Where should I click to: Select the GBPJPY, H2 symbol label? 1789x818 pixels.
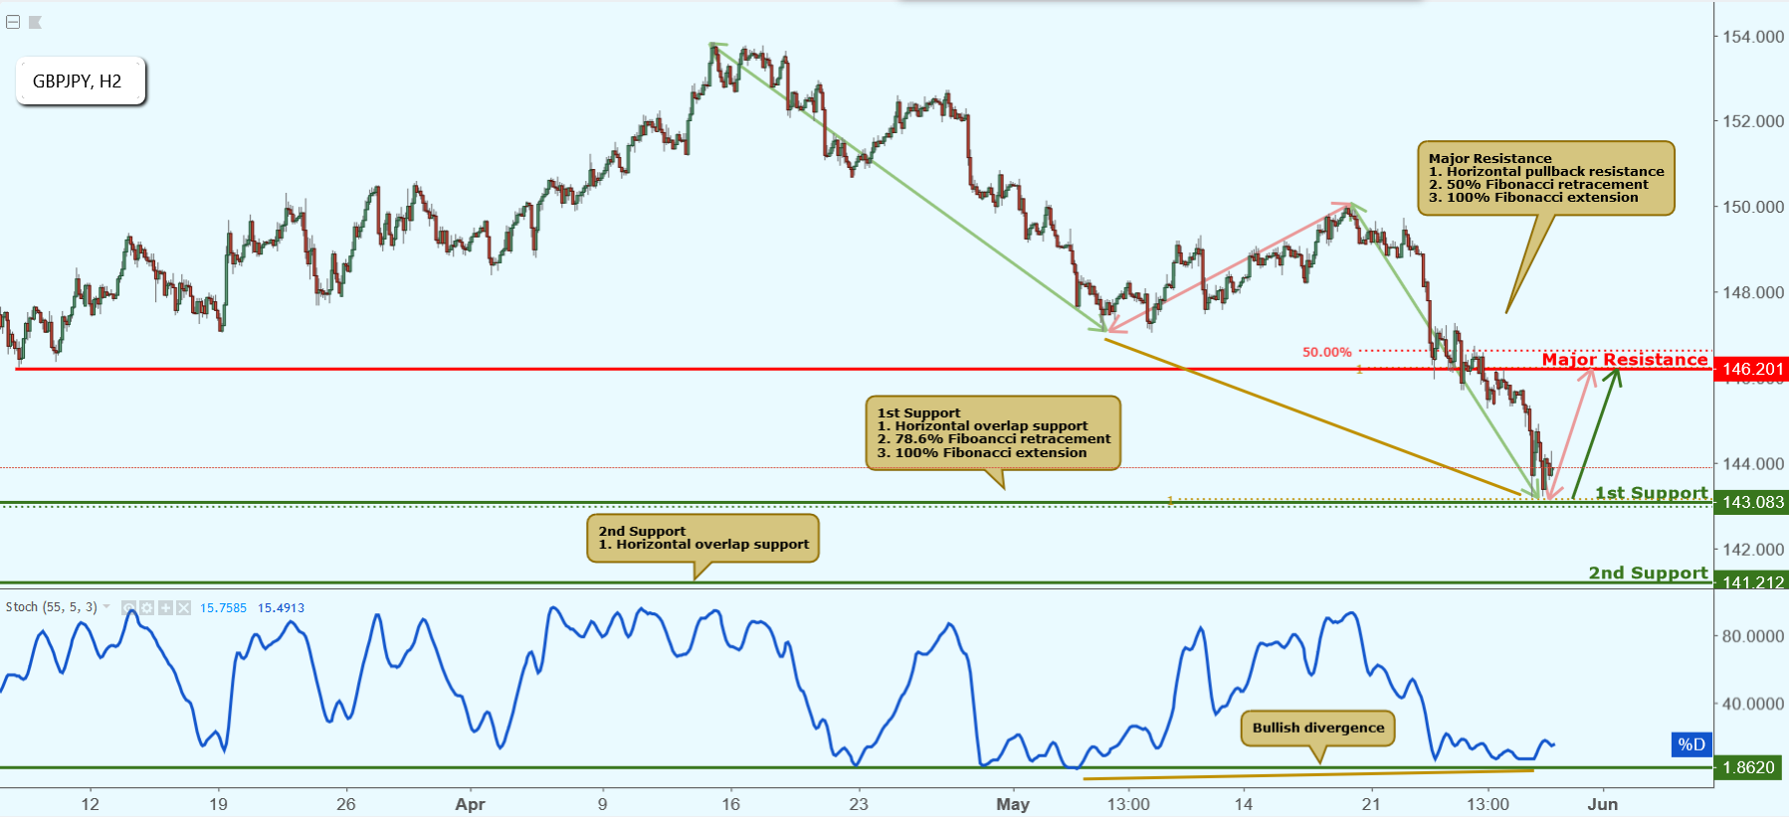coord(81,82)
